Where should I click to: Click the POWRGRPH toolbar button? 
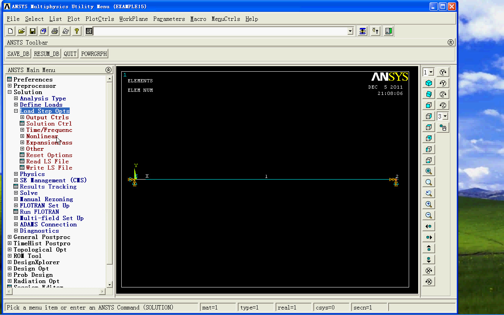coord(94,54)
